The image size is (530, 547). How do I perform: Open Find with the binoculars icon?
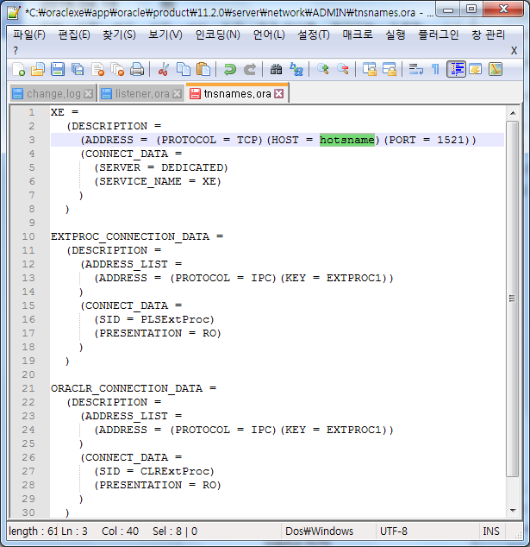pyautogui.click(x=277, y=69)
